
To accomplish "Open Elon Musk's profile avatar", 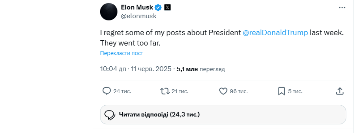I will click(109, 12).
